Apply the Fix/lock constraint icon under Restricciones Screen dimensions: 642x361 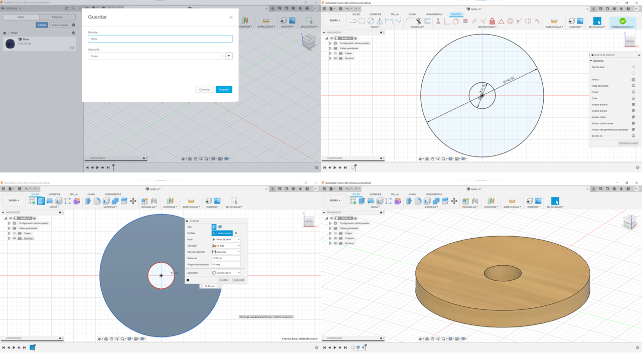492,21
